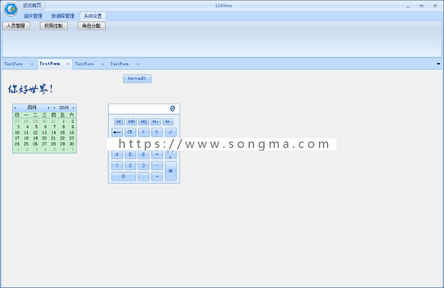Click the calculator backspace arrow key
Screen dimensions: 444x288
point(117,132)
